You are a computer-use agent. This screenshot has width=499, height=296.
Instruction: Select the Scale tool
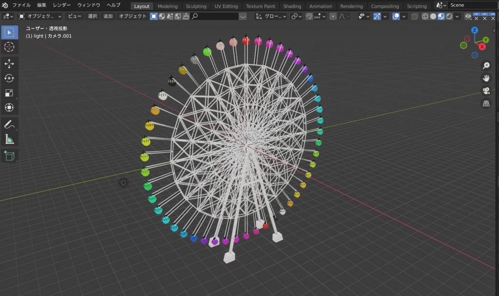(x=9, y=93)
